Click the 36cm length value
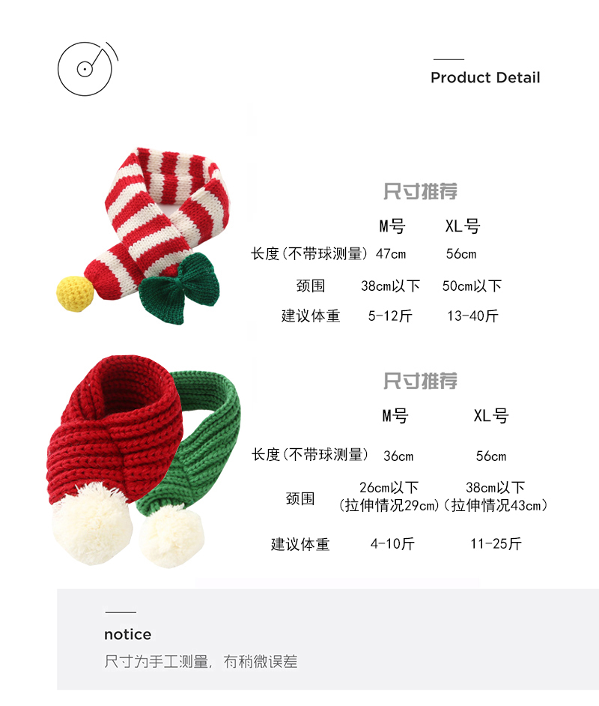This screenshot has width=599, height=706. pyautogui.click(x=398, y=456)
